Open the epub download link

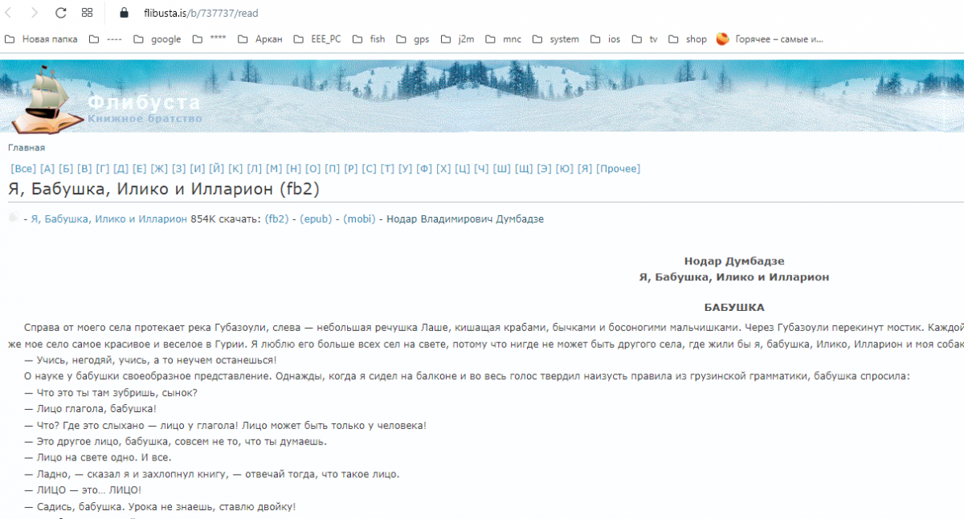coord(317,219)
